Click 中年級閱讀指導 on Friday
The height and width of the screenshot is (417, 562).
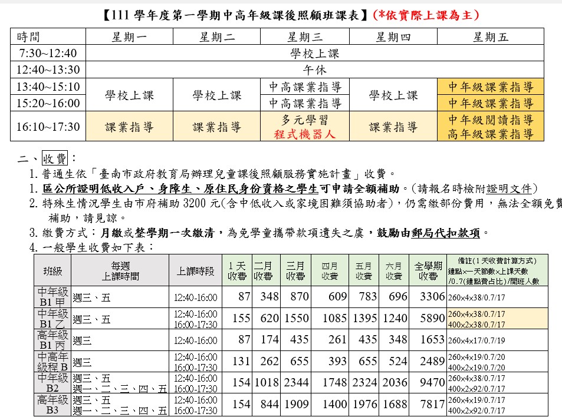[x=491, y=120]
